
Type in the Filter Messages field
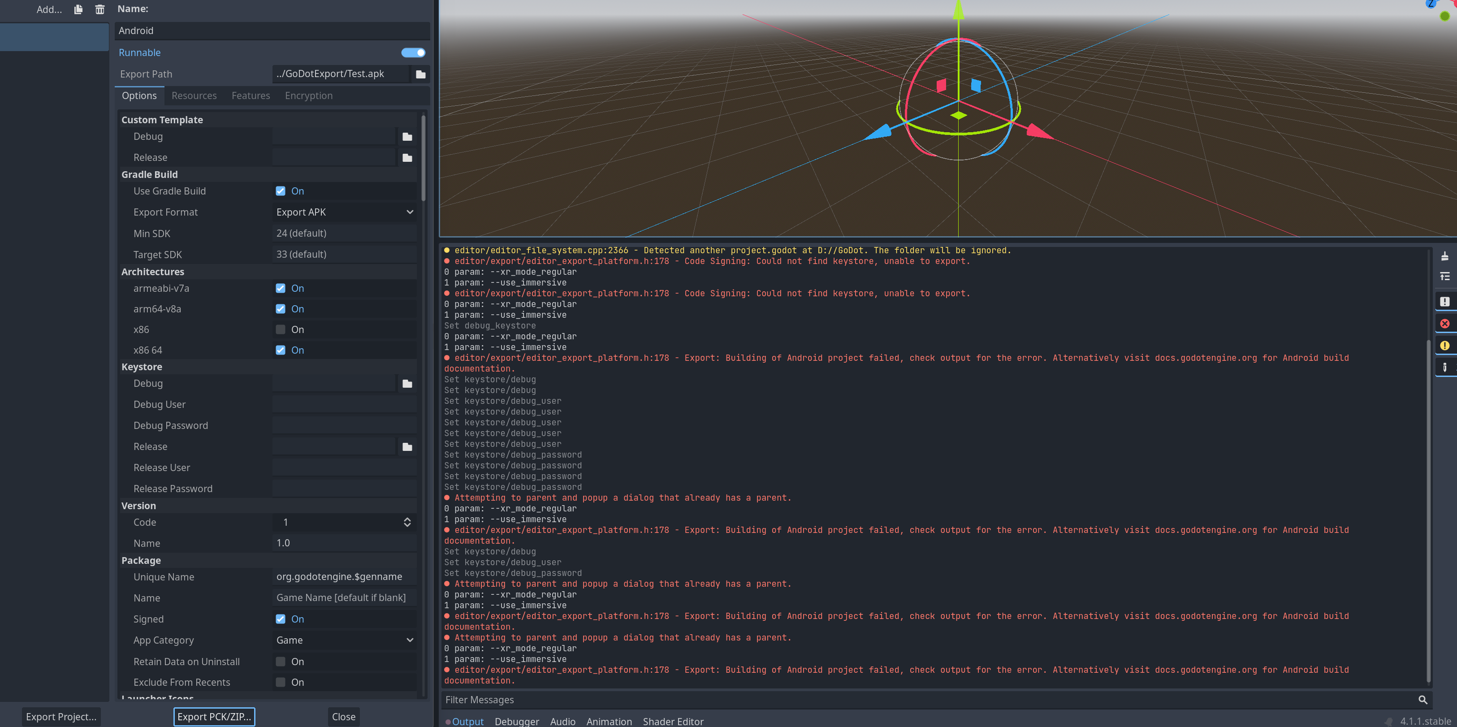click(x=679, y=700)
